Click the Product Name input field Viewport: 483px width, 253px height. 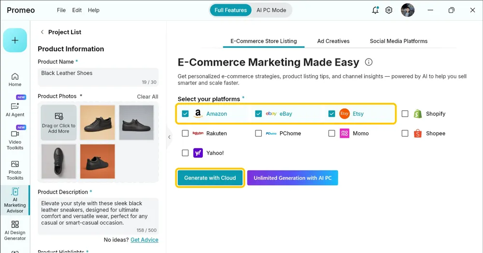coord(98,77)
